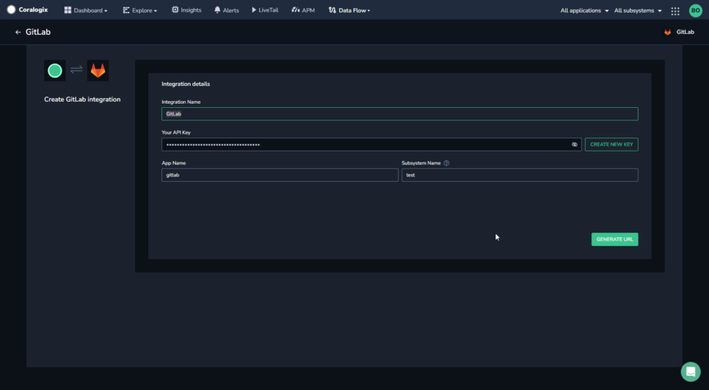Click the Alerts bell icon
This screenshot has width=709, height=390.
point(217,10)
